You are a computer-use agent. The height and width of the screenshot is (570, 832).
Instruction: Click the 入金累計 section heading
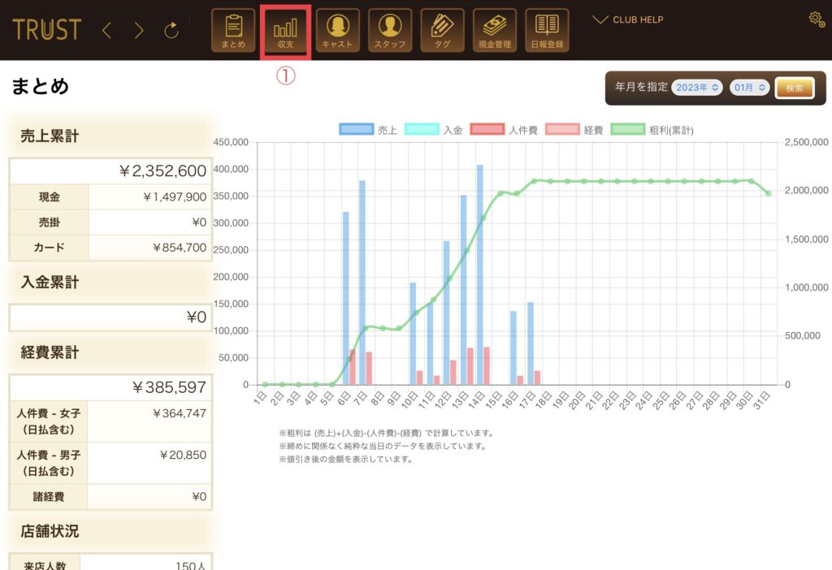(x=50, y=282)
